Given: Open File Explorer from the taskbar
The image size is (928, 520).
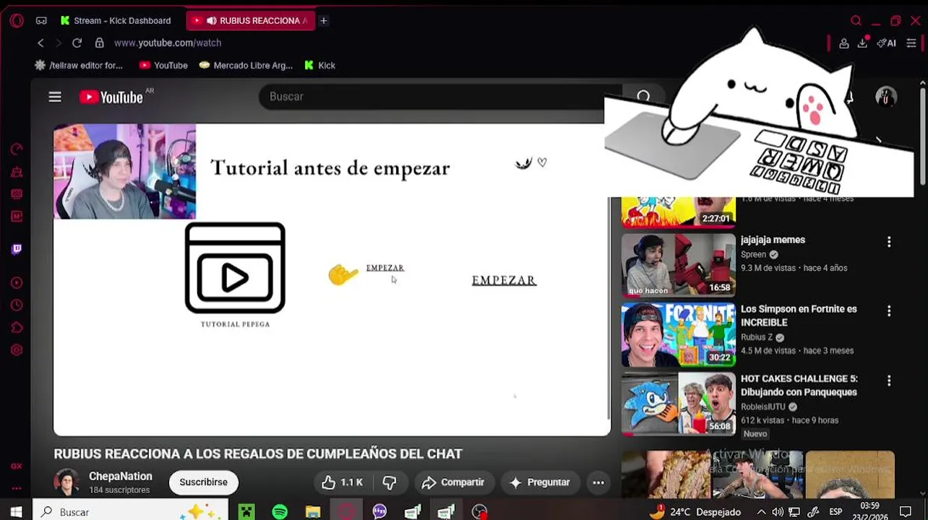Looking at the screenshot, I should (313, 512).
